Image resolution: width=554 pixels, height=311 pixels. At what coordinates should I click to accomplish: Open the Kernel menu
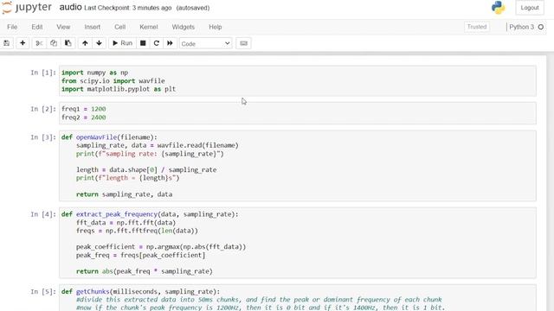coord(148,27)
